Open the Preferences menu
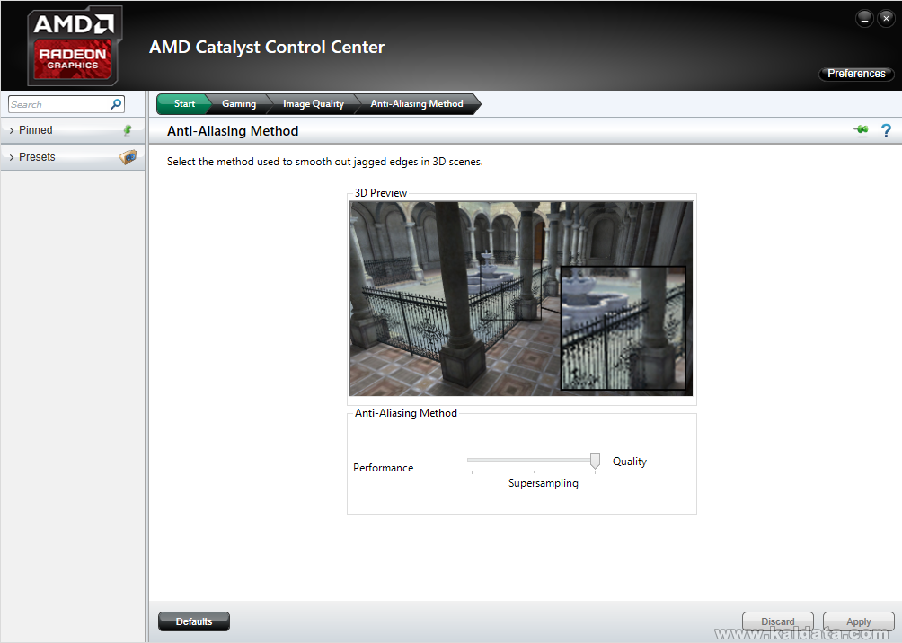Image resolution: width=902 pixels, height=643 pixels. click(x=856, y=74)
